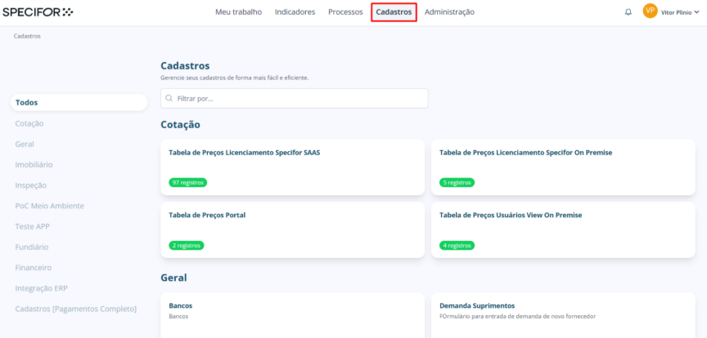Expand the Vitor Plínio user menu chevron

(x=697, y=12)
